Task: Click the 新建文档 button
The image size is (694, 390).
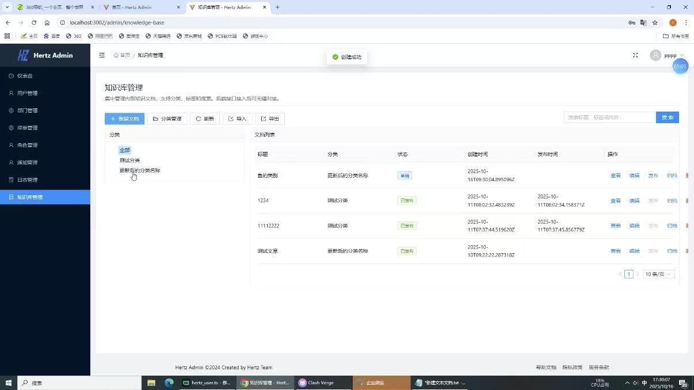Action: point(124,118)
